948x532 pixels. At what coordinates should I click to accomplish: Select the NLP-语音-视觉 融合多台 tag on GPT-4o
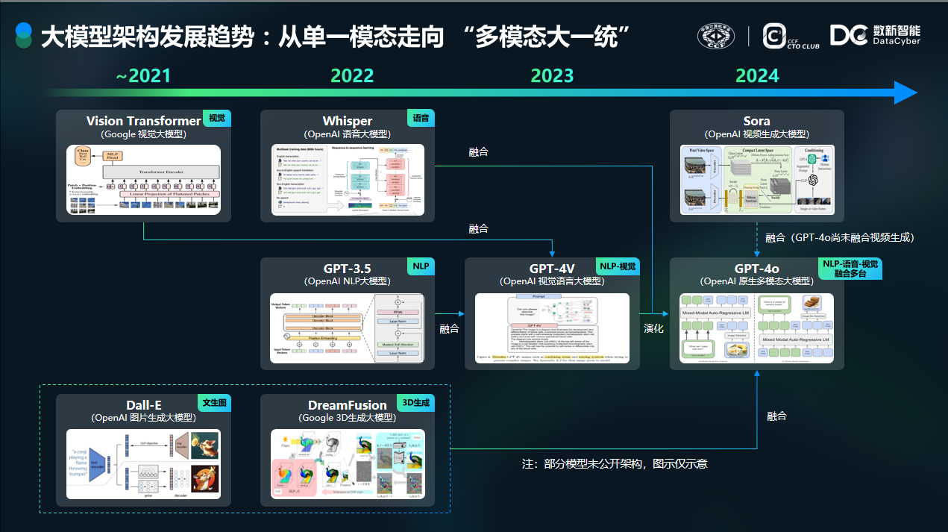(x=850, y=269)
